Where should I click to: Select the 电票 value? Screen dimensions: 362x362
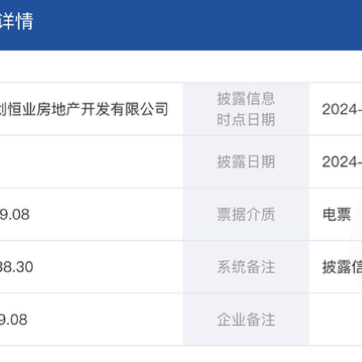coord(337,214)
